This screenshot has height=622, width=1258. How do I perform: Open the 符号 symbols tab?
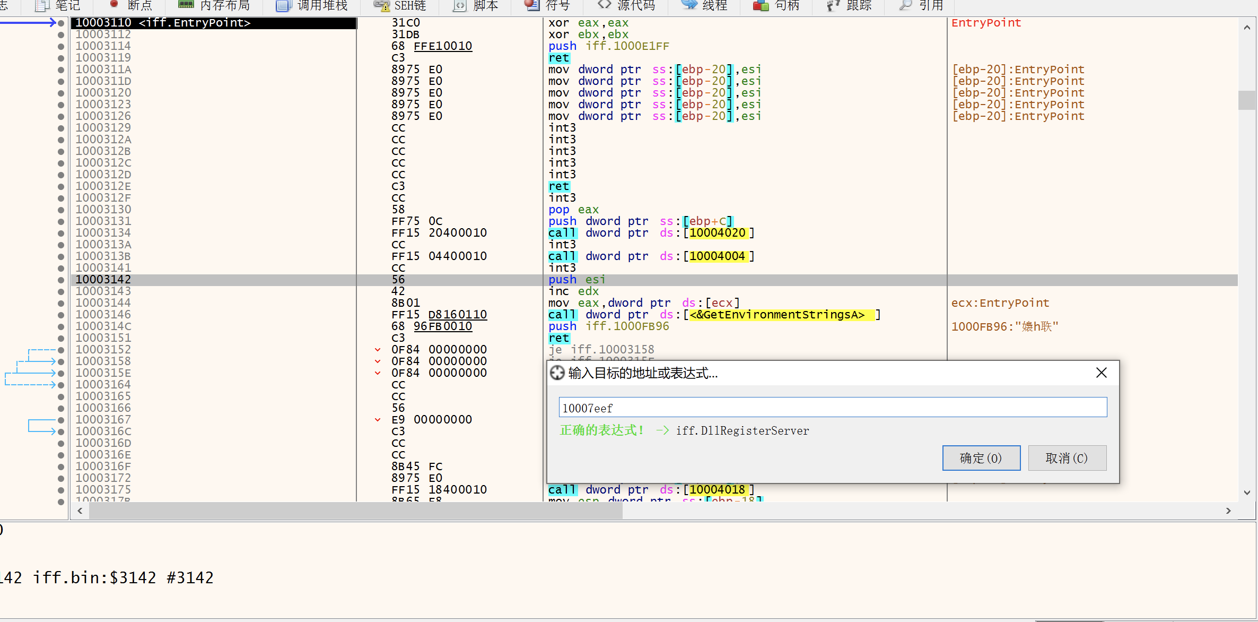547,6
